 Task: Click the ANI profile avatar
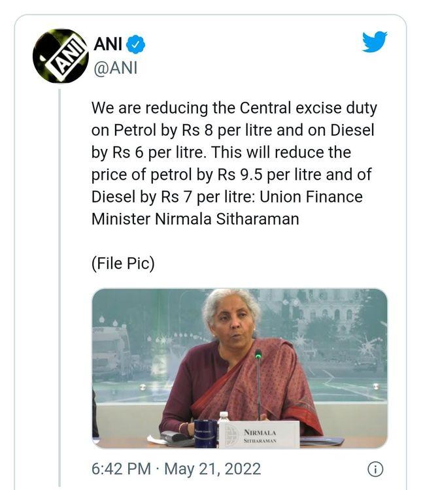tap(61, 56)
